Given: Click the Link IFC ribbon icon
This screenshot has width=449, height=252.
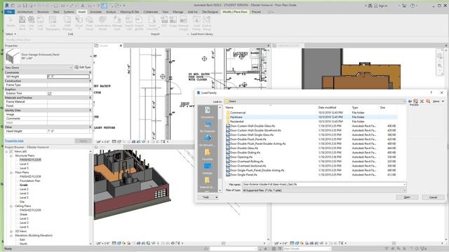Looking at the screenshot, I should (31, 23).
